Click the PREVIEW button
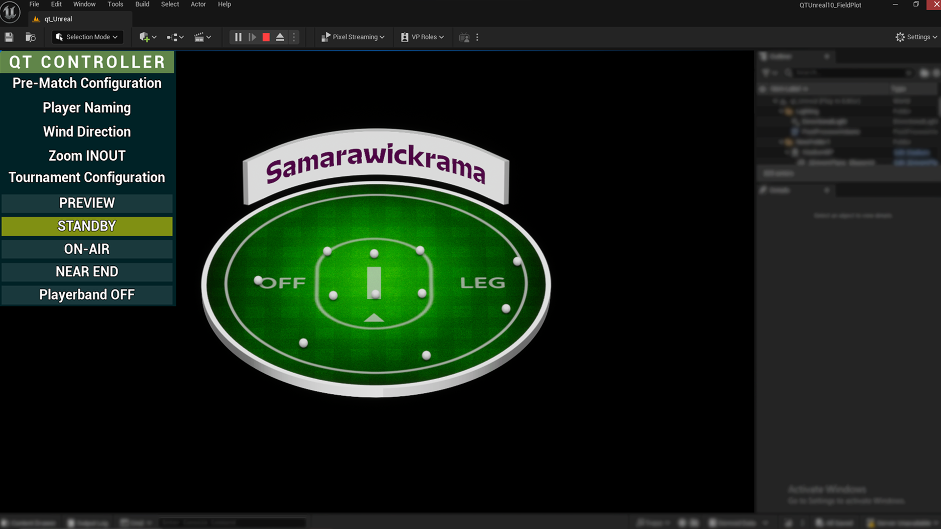The image size is (941, 529). point(87,203)
